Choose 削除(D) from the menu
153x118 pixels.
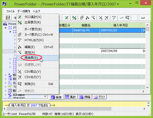point(38,84)
